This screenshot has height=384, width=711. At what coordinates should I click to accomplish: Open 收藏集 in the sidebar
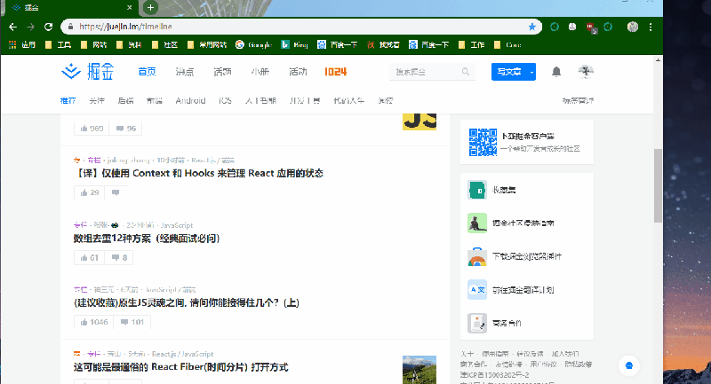point(527,190)
